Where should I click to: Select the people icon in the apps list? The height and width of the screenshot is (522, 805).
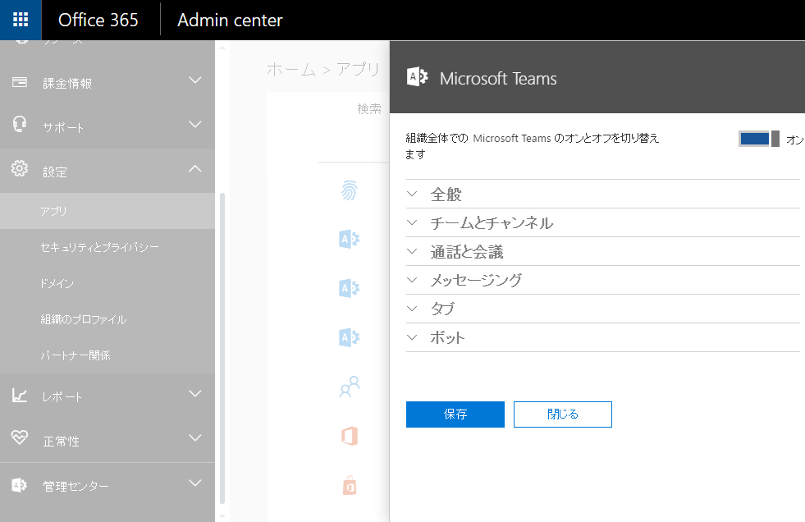tap(350, 387)
